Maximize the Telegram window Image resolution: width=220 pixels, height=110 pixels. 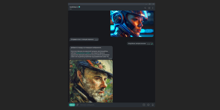click(150, 4)
